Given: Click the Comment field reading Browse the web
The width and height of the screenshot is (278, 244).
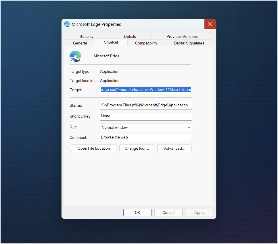Looking at the screenshot, I should point(146,138).
